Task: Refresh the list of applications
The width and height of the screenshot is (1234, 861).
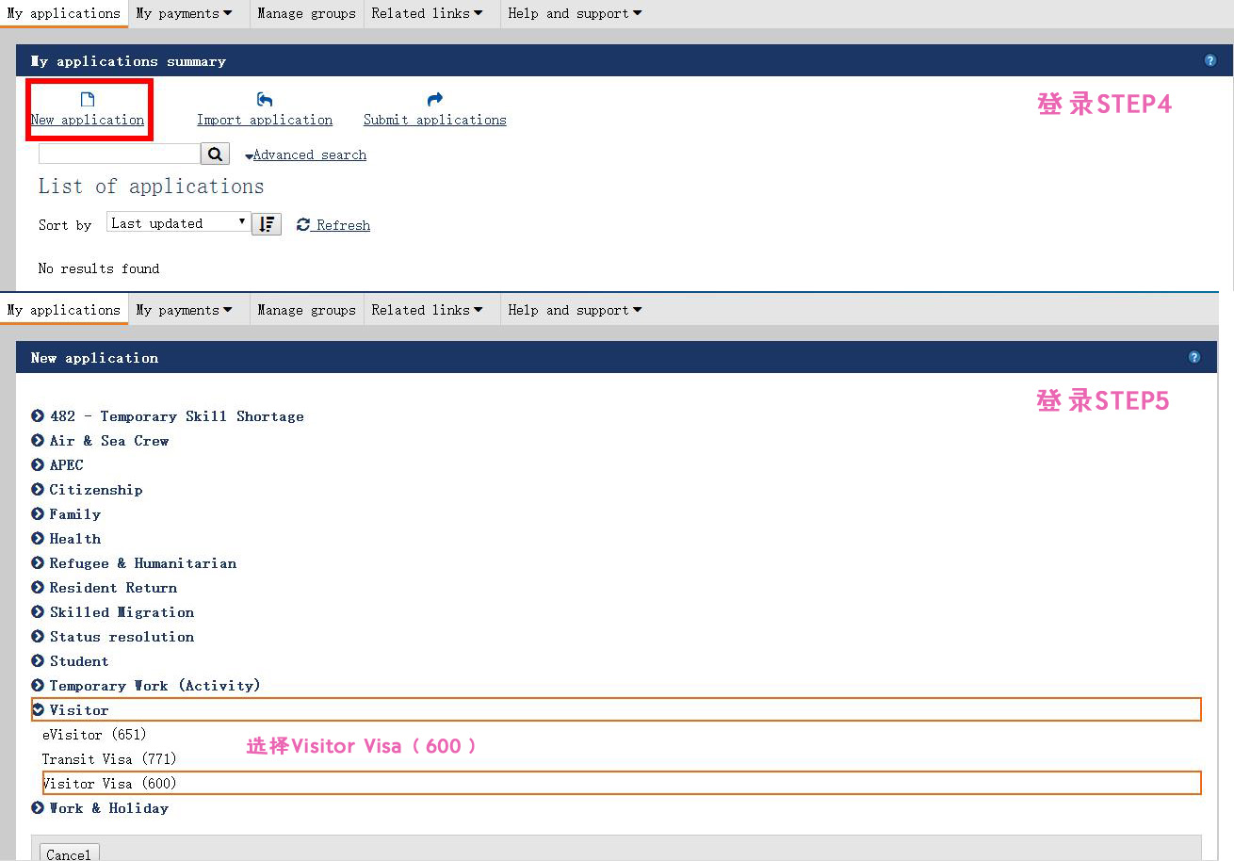Action: tap(333, 225)
